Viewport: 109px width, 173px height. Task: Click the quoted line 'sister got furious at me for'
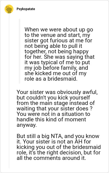[x=58, y=40]
